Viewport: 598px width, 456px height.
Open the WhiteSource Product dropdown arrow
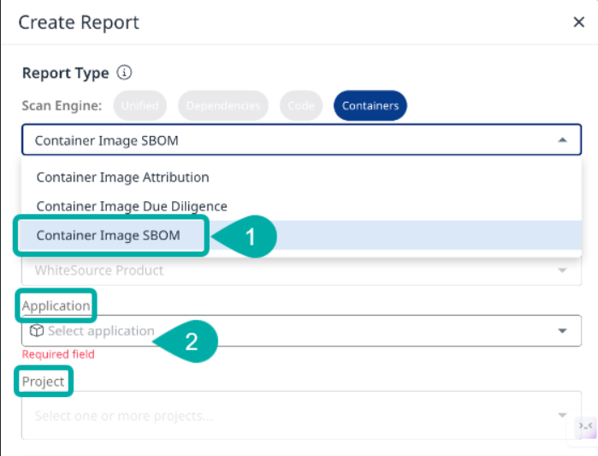coord(562,270)
